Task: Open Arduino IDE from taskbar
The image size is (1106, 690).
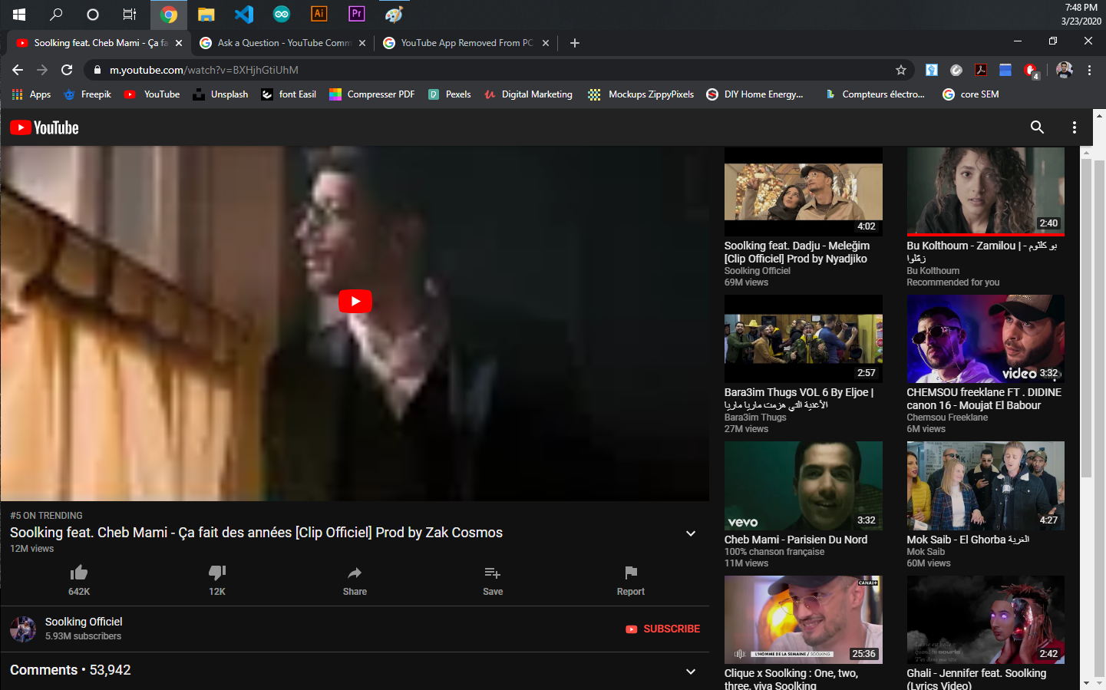Action: point(281,15)
